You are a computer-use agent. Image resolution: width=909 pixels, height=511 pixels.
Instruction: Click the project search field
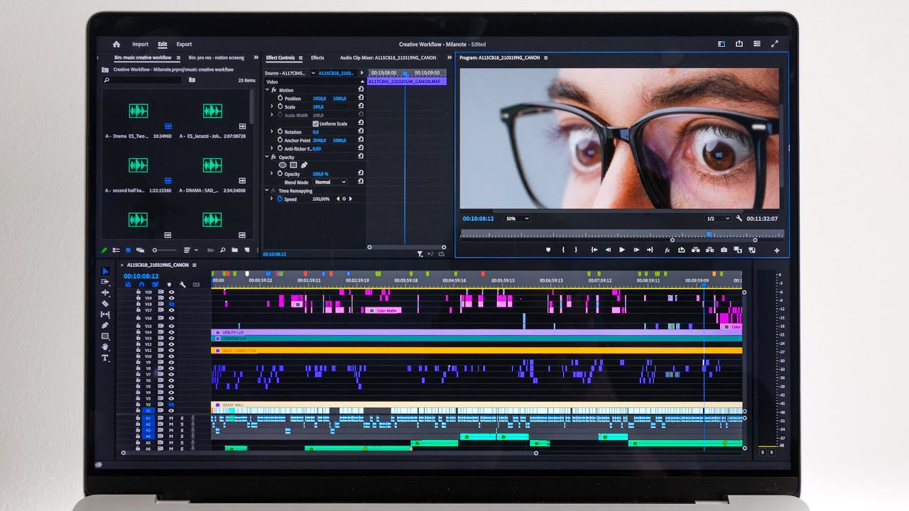tap(142, 80)
